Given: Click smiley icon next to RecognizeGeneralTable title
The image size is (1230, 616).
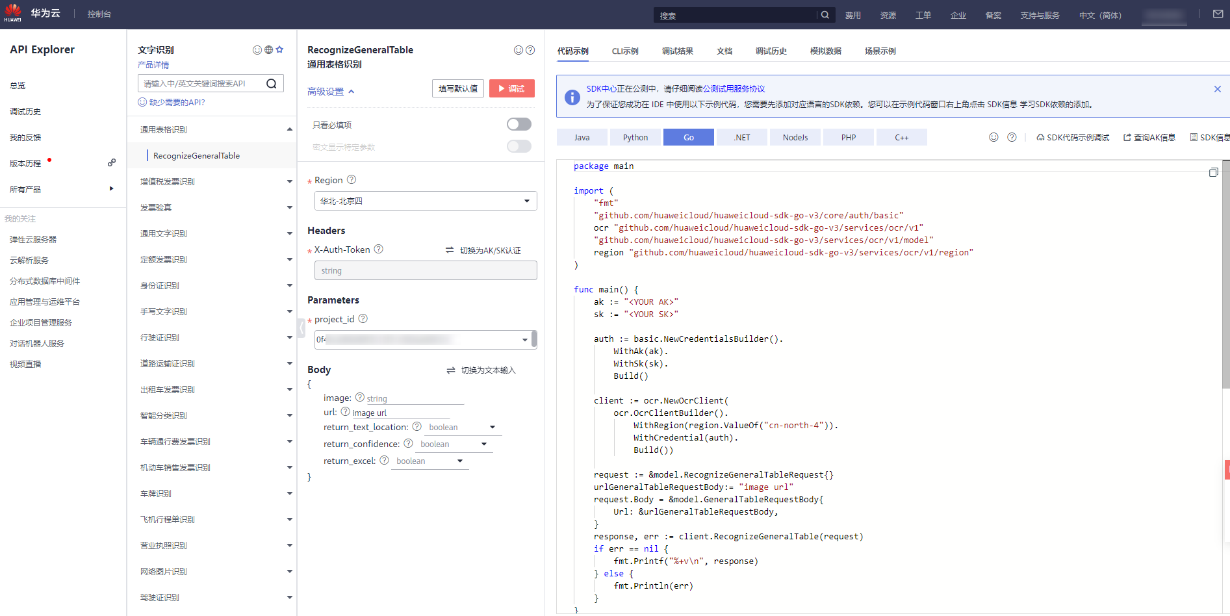Looking at the screenshot, I should click(519, 50).
